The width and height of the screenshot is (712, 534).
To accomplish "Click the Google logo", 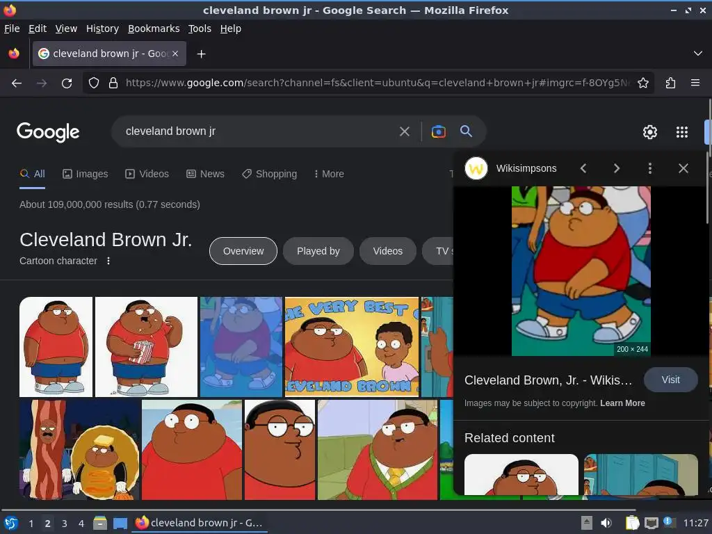I will point(48,132).
